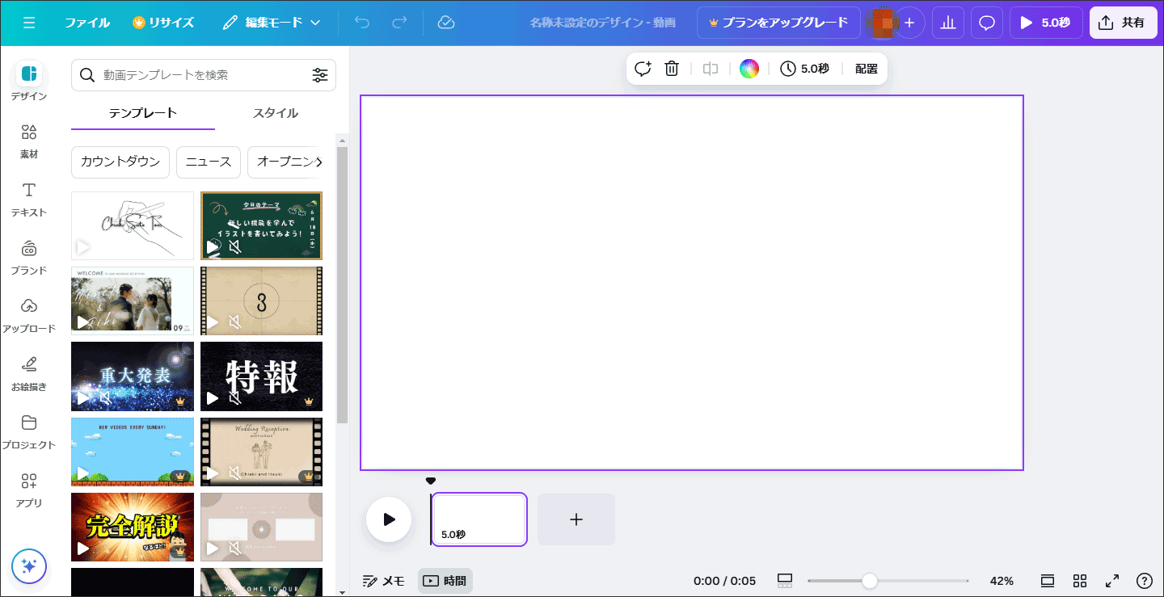This screenshot has height=597, width=1164.
Task: Open the デザイン sidebar panel
Action: tap(29, 82)
